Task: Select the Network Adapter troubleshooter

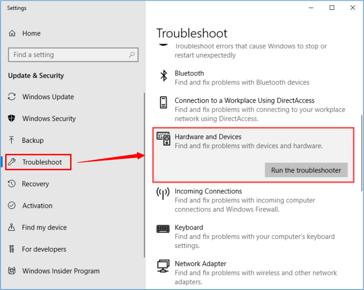Action: click(x=200, y=264)
